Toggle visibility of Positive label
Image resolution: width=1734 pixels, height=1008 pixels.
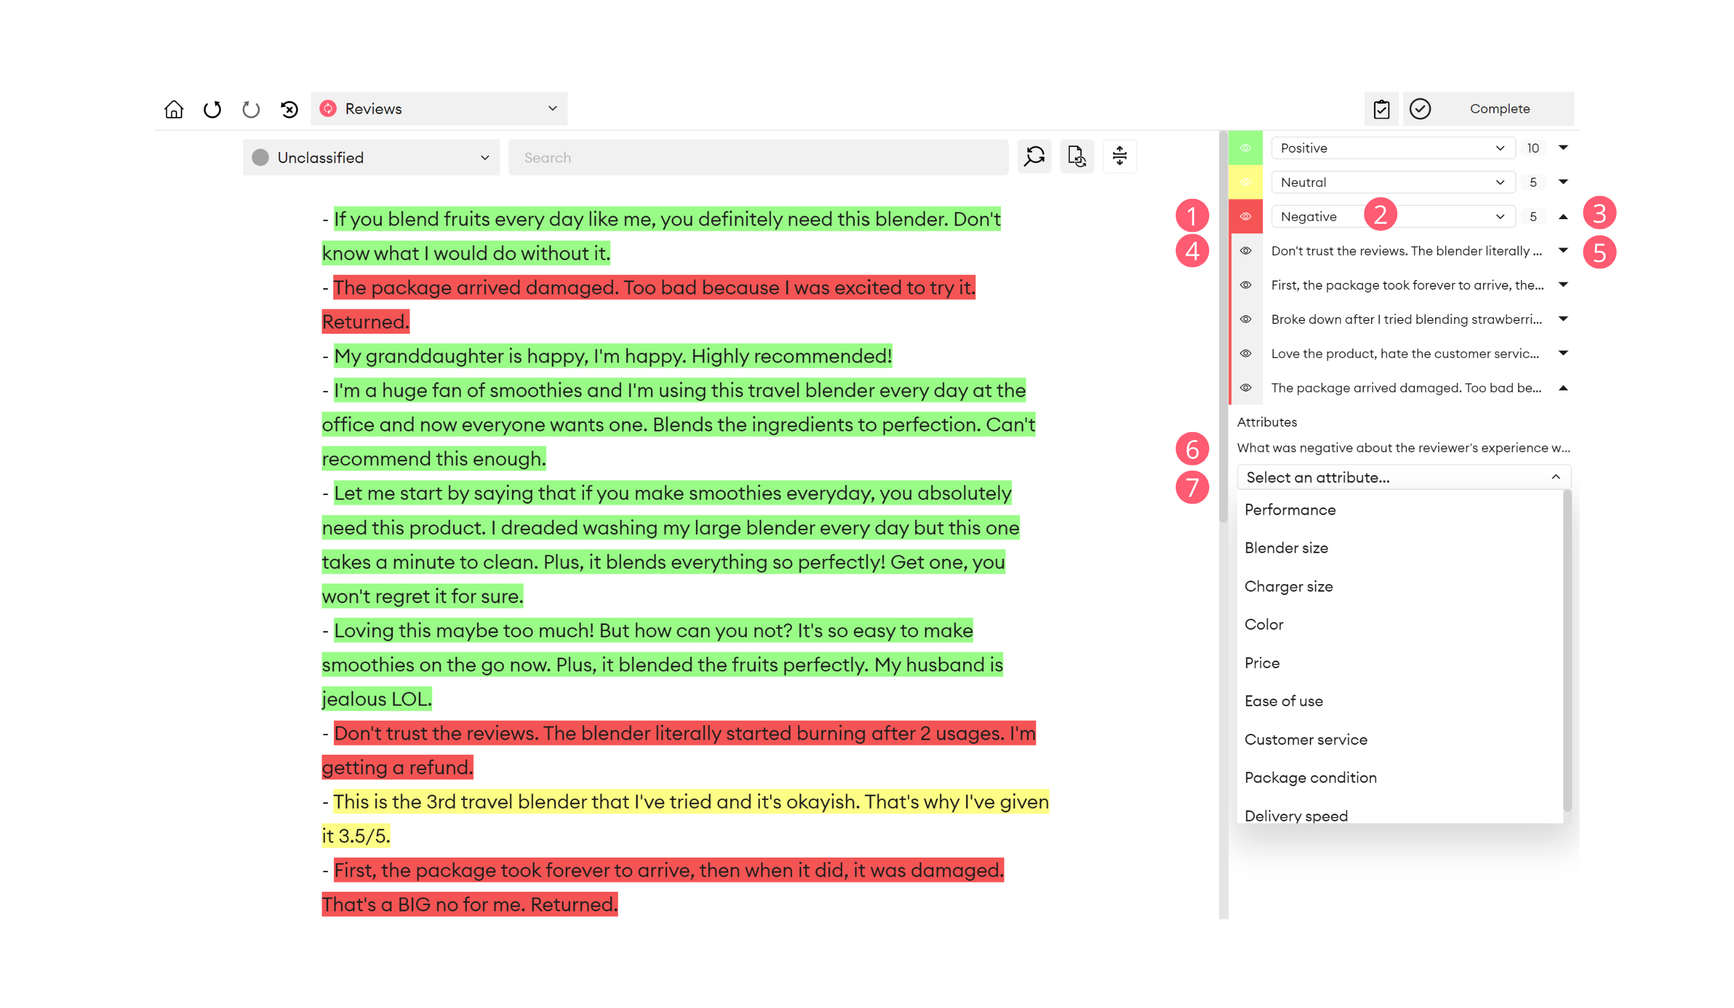pos(1246,148)
